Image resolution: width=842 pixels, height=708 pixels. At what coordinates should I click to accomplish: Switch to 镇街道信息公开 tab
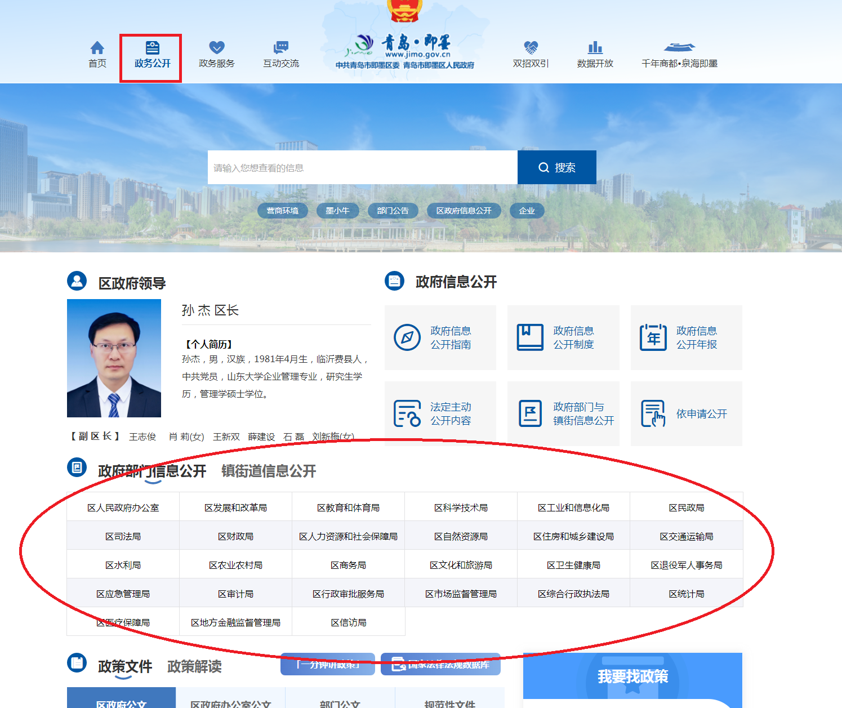[x=269, y=471]
